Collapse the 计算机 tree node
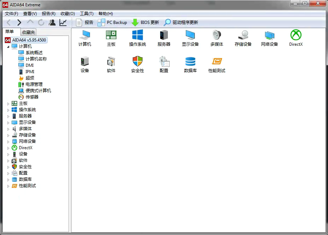This screenshot has width=328, height=235. [x=8, y=46]
